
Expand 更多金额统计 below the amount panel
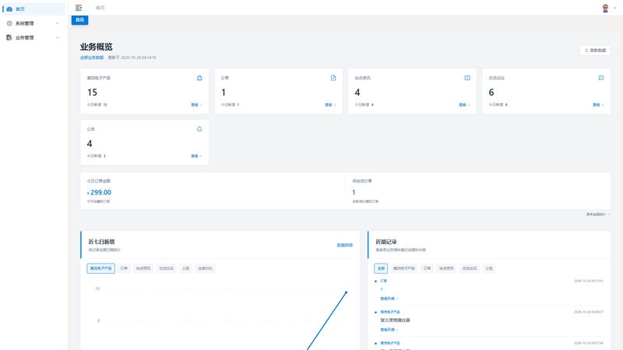(x=598, y=215)
